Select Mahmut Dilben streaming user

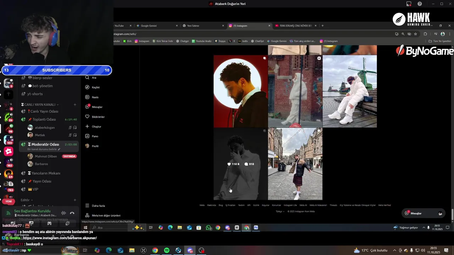pos(52,156)
